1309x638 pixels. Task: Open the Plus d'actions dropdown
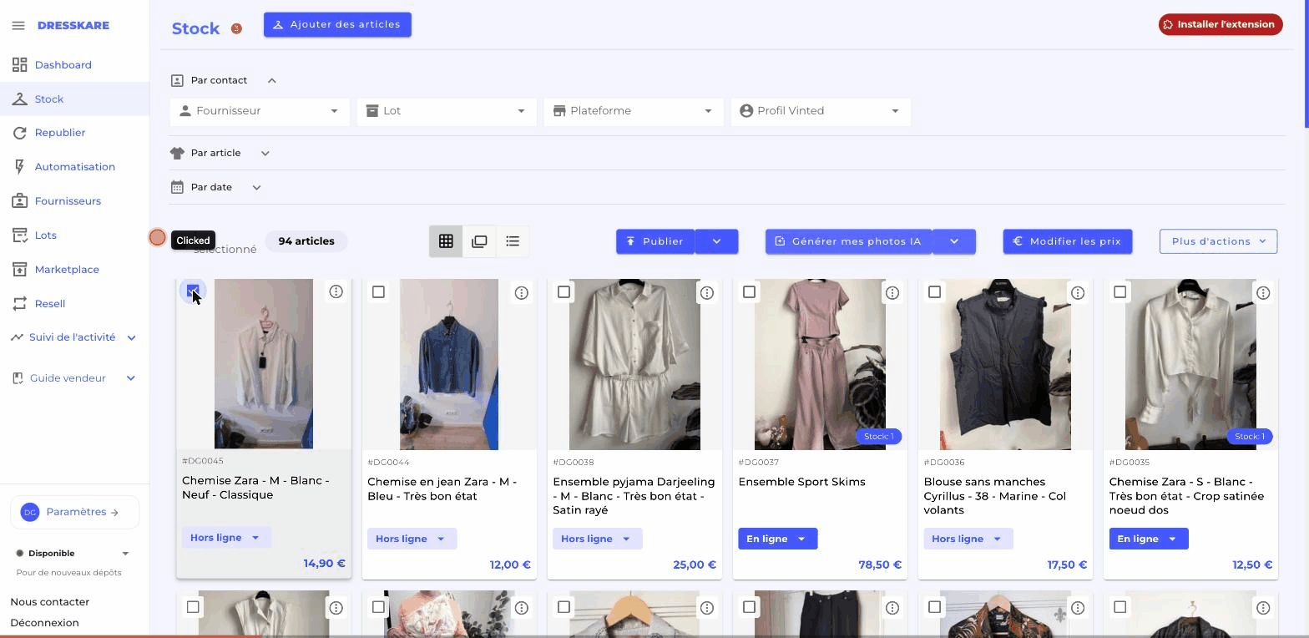(x=1218, y=241)
